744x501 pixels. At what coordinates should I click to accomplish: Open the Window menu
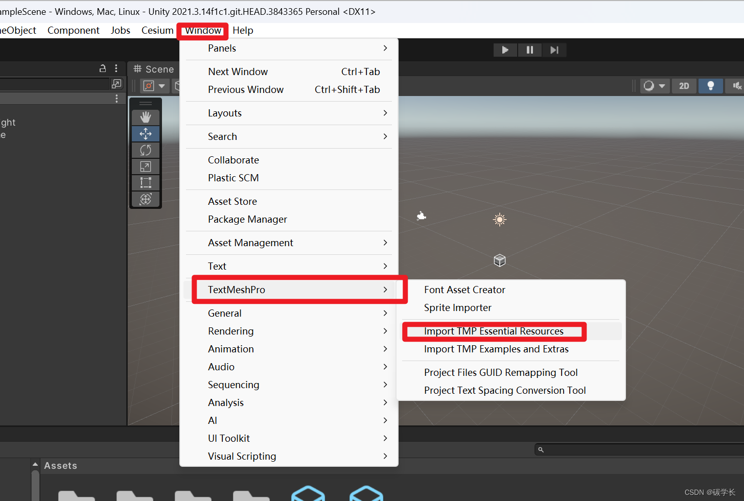pos(203,30)
